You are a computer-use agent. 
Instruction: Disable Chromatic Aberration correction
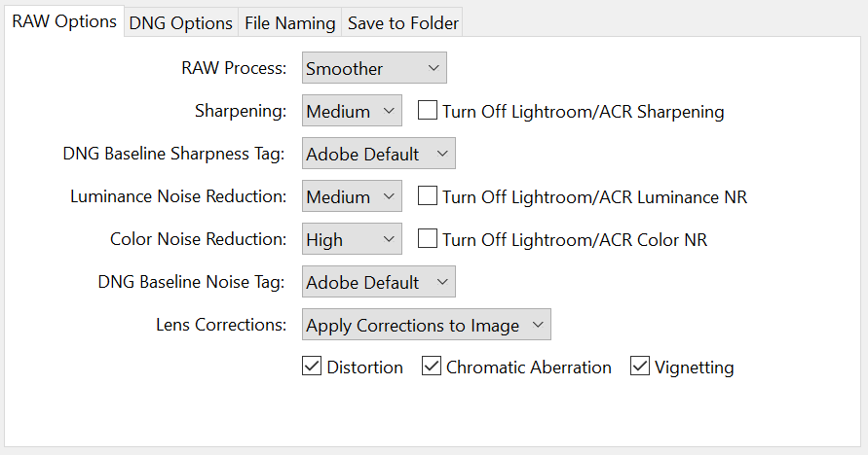click(432, 367)
